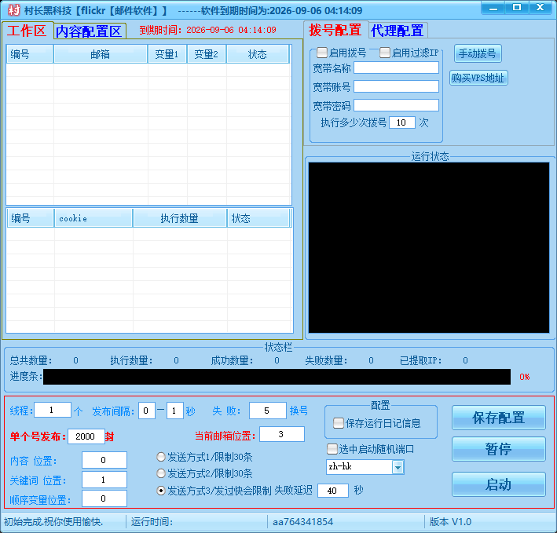Open the 拨号配置 tab
Viewport: 557px width, 533px height.
335,30
